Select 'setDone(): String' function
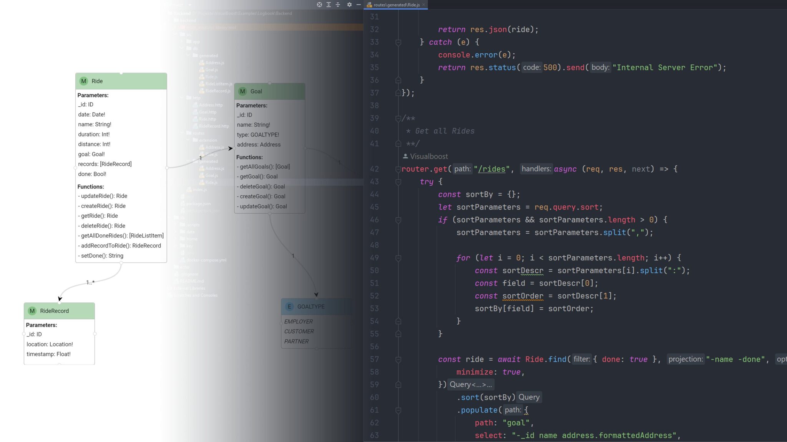The image size is (787, 442). [101, 256]
